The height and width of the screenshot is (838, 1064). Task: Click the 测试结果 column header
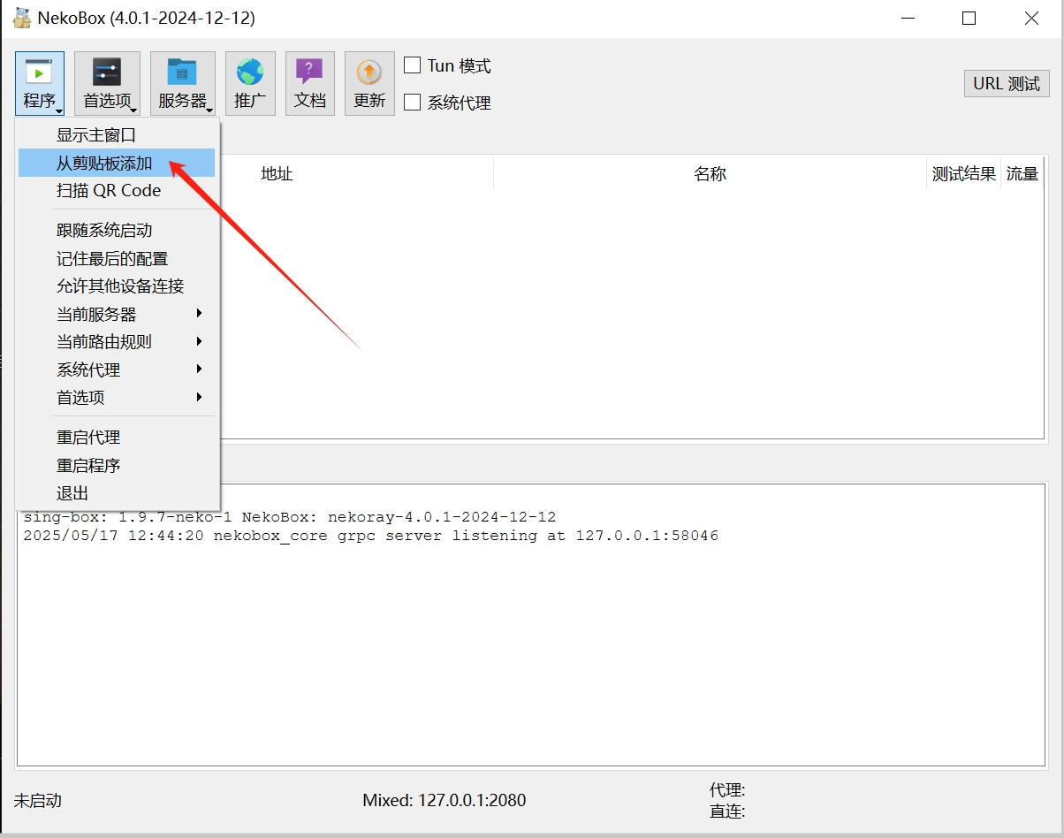[963, 174]
